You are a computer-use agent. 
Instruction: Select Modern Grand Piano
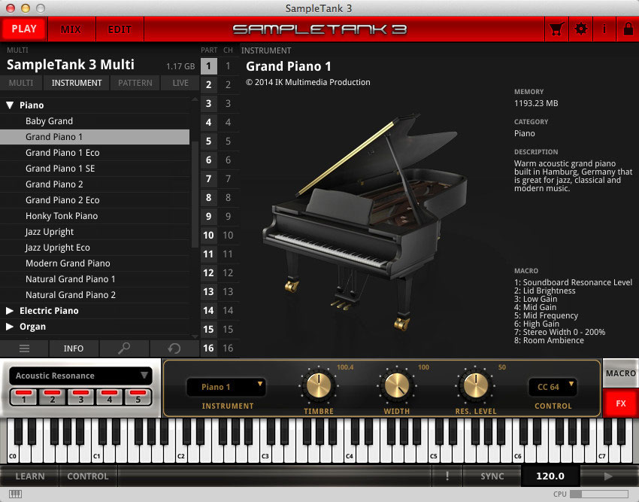pos(95,263)
